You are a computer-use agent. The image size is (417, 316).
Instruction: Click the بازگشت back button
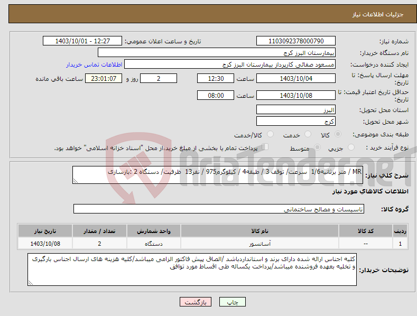[x=196, y=302]
